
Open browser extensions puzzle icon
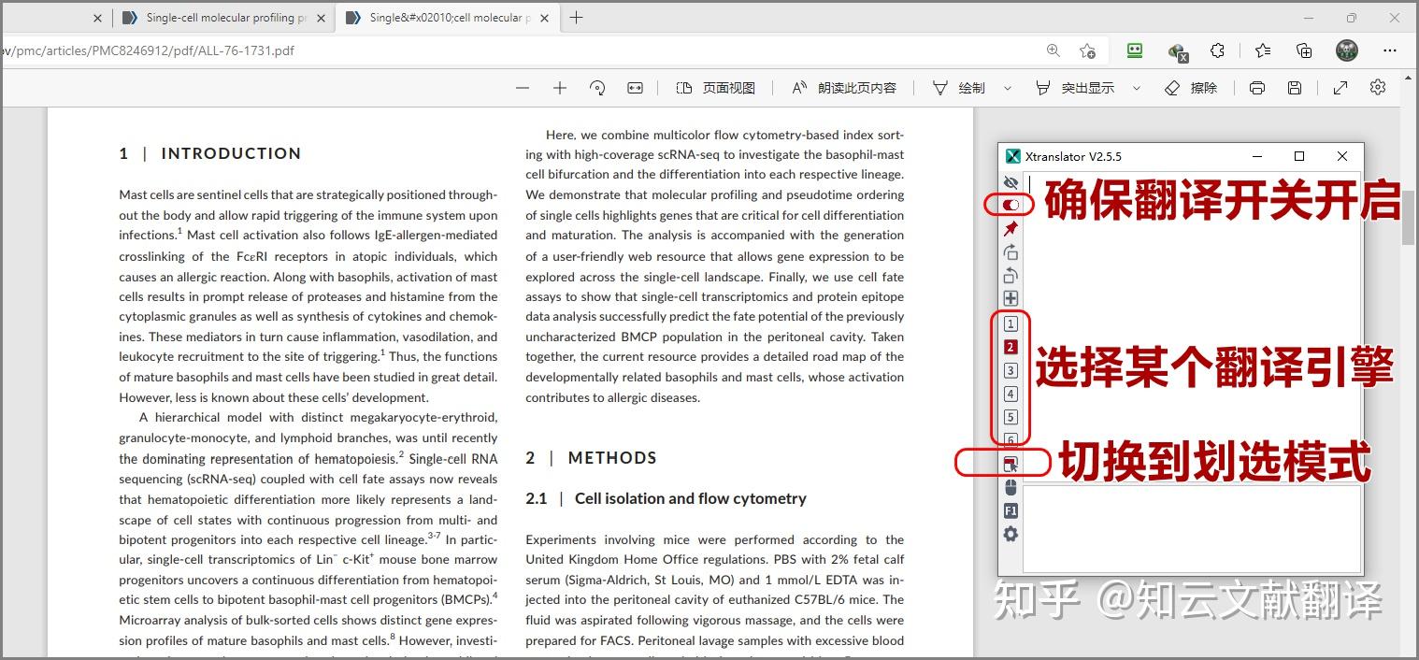1217,51
